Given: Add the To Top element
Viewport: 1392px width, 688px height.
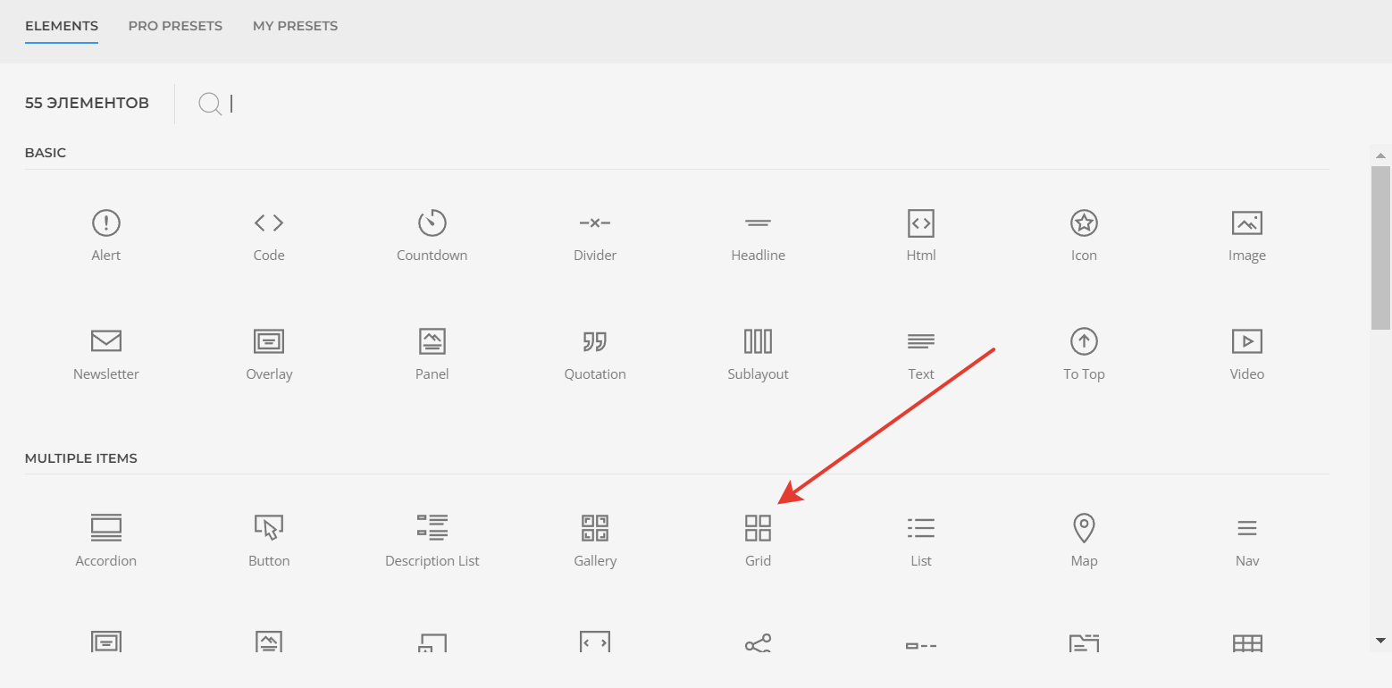Looking at the screenshot, I should pyautogui.click(x=1084, y=355).
